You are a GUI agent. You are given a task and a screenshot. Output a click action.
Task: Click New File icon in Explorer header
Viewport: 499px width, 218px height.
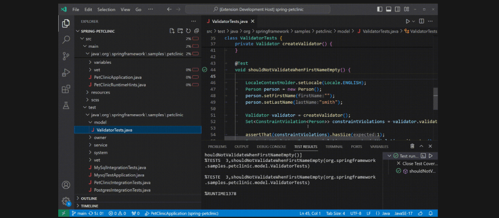pos(172,31)
